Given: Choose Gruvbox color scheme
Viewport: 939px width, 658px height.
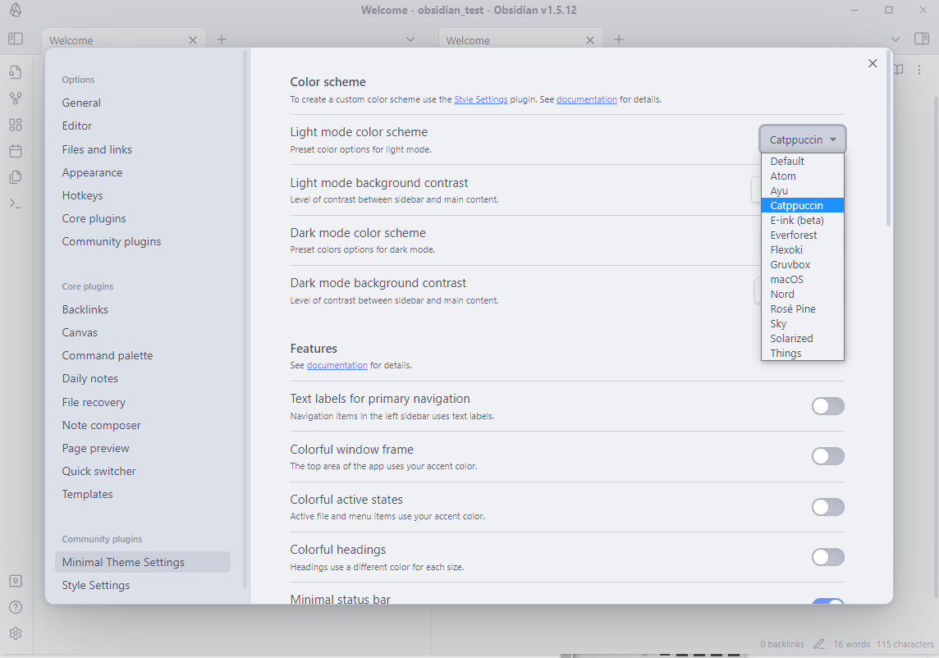Looking at the screenshot, I should pos(803,265).
